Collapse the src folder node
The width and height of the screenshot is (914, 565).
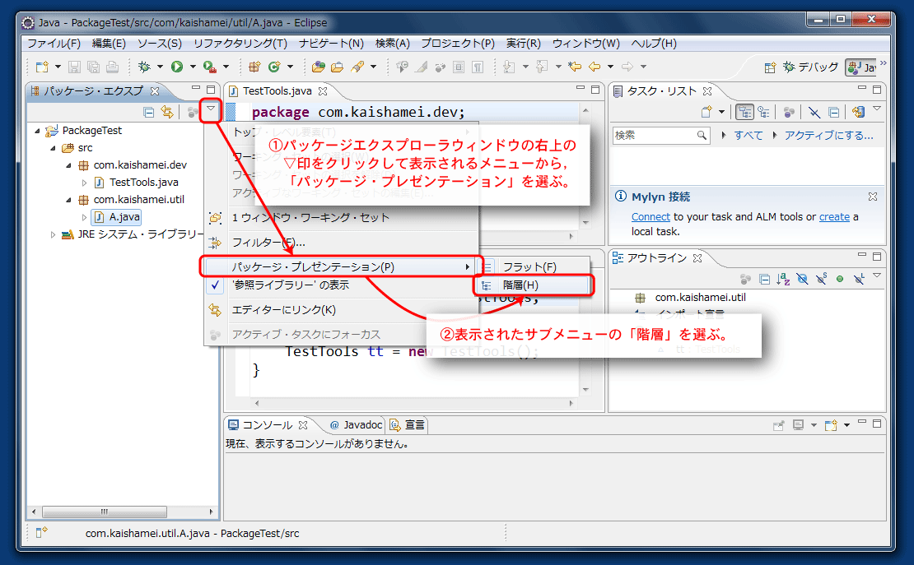[53, 148]
